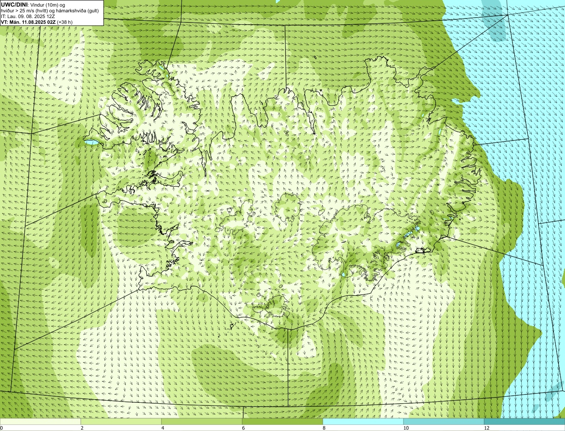This screenshot has height=431, width=565.
Task: Click the legend tick label '10'
Action: (x=405, y=428)
